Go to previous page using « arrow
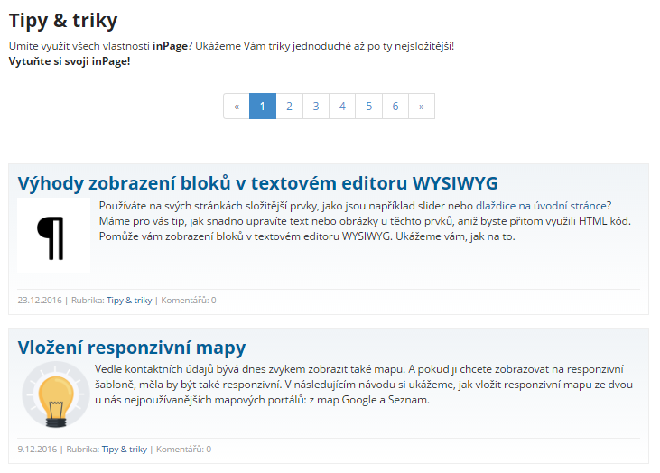 (x=237, y=107)
